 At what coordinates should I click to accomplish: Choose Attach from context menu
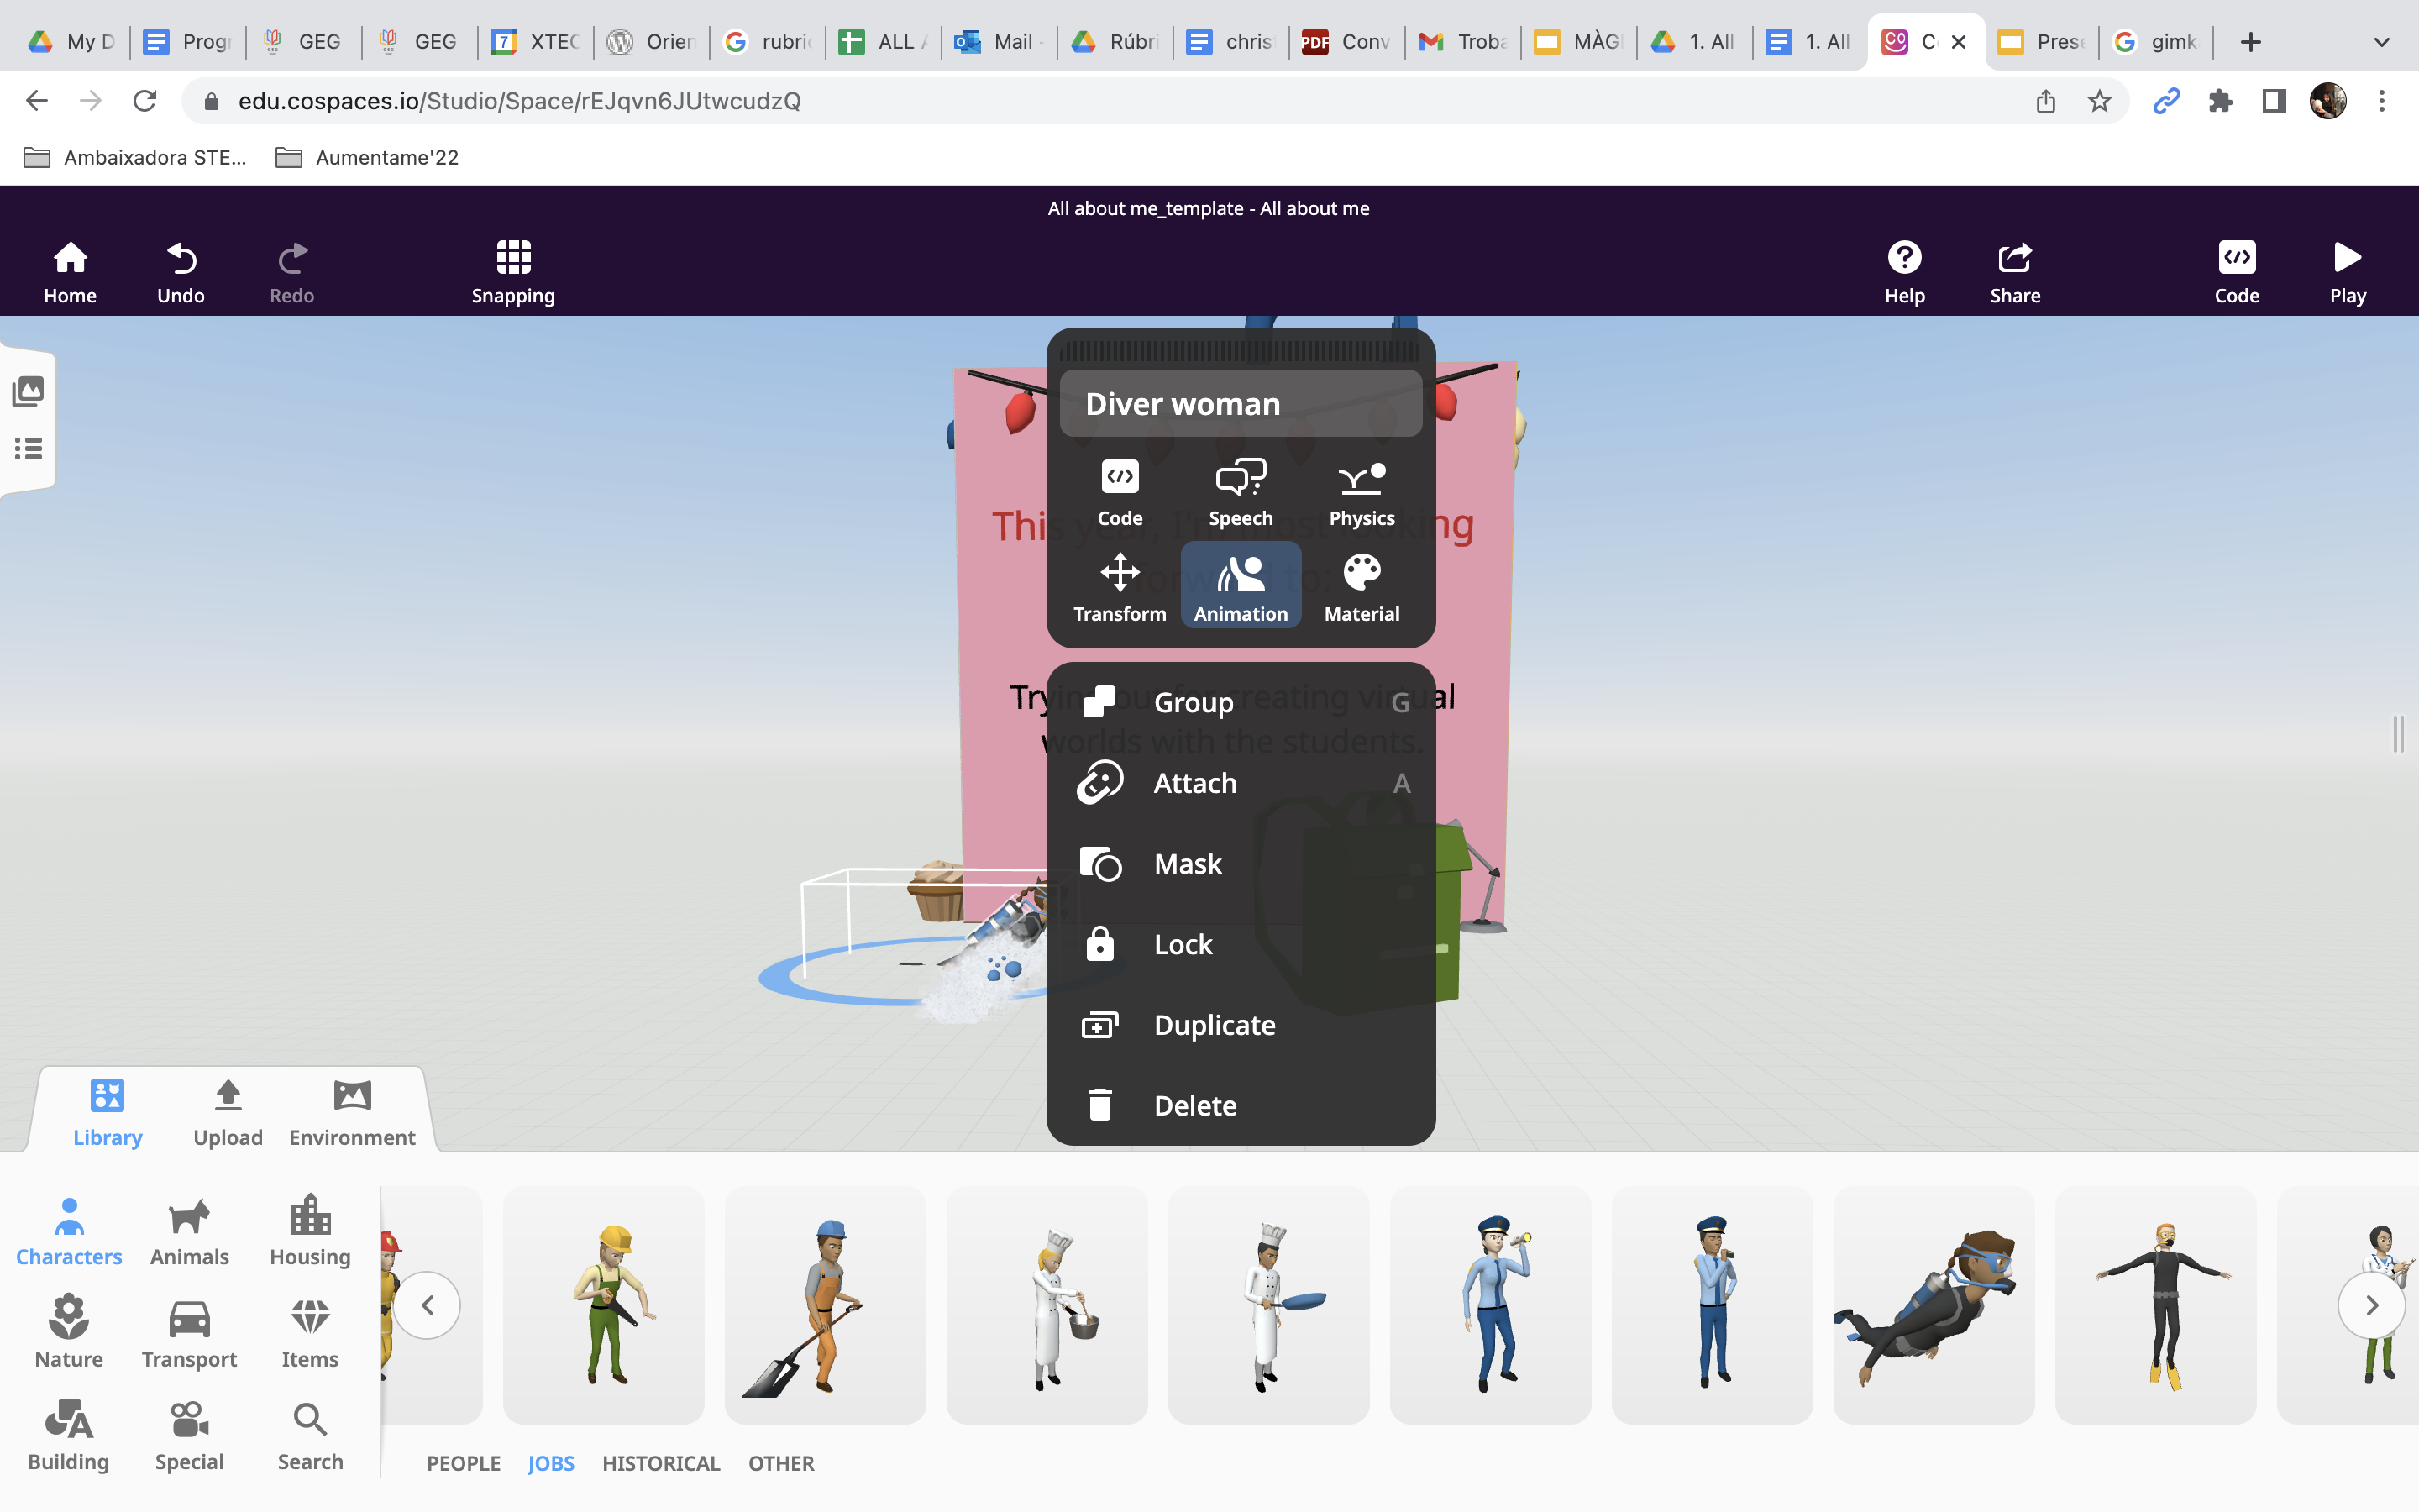click(1241, 783)
